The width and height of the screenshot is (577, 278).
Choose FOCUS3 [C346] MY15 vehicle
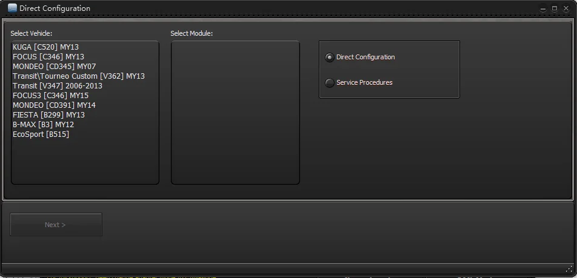[x=50, y=96]
